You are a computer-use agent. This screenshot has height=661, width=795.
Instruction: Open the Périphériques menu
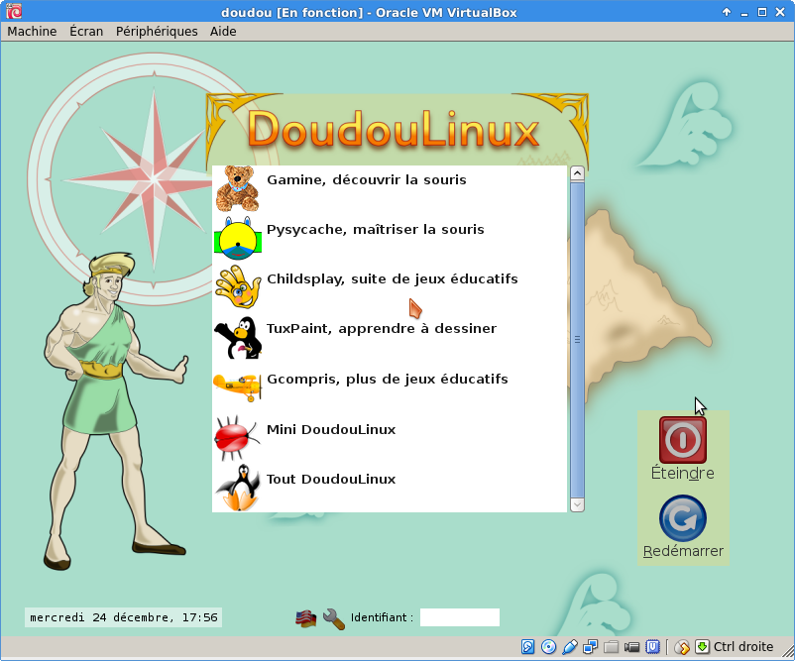coord(157,32)
